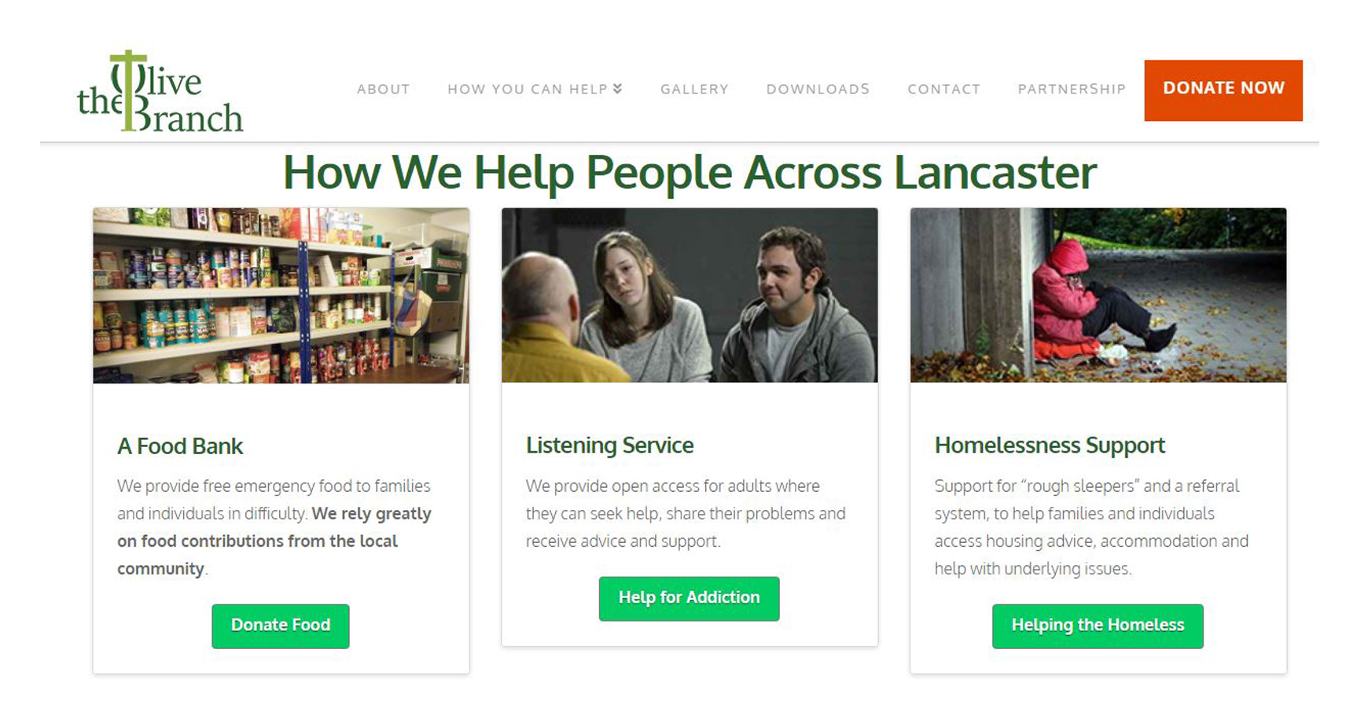1357x726 pixels.
Task: Expand the How You Can Help menu
Action: [535, 90]
